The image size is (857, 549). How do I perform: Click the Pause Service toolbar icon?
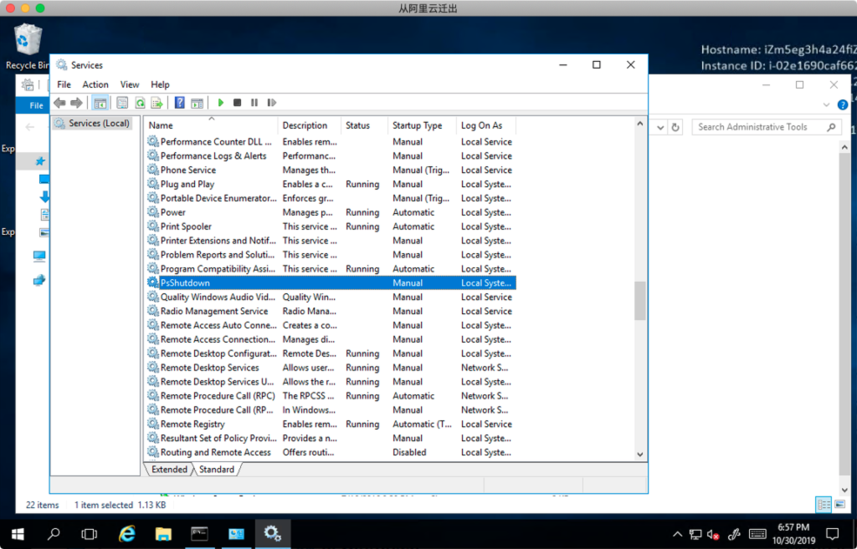254,103
